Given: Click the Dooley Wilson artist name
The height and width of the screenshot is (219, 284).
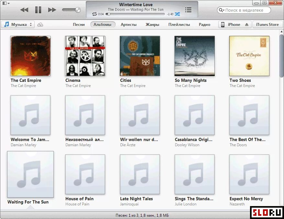Looking at the screenshot, I should tap(187, 145).
